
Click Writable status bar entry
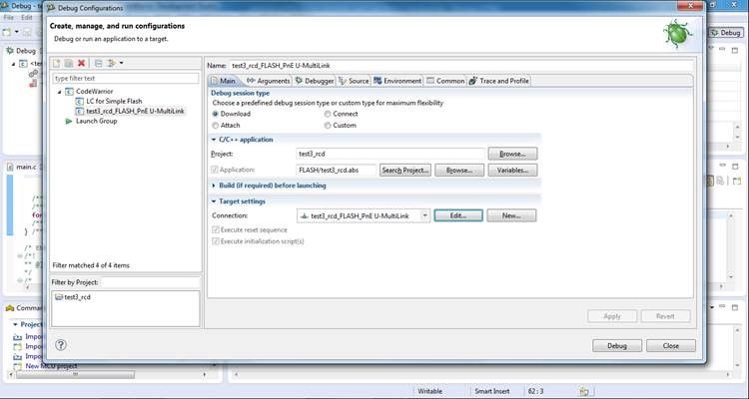point(429,391)
